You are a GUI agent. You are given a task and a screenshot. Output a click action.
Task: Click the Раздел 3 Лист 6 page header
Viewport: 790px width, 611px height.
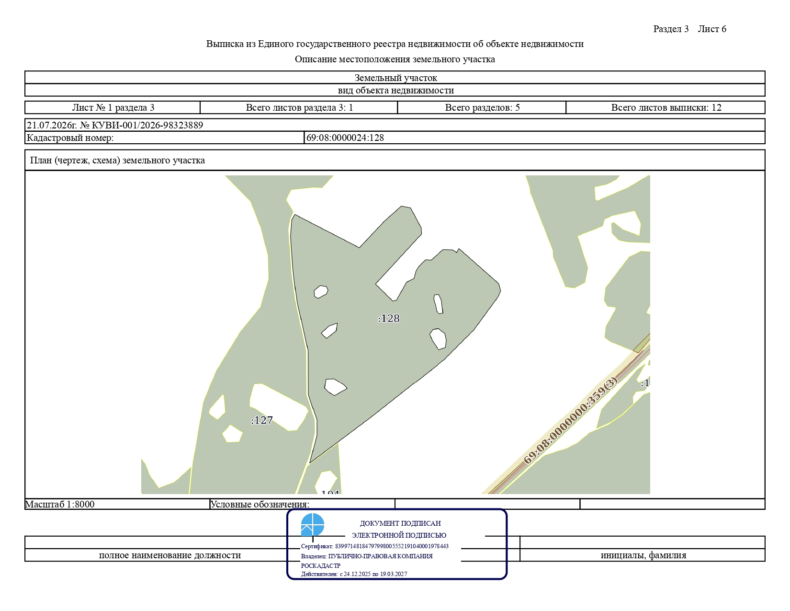[689, 29]
